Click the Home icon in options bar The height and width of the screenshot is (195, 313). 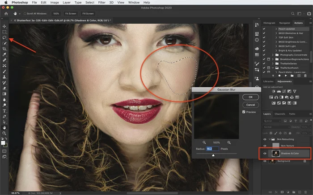point(6,14)
